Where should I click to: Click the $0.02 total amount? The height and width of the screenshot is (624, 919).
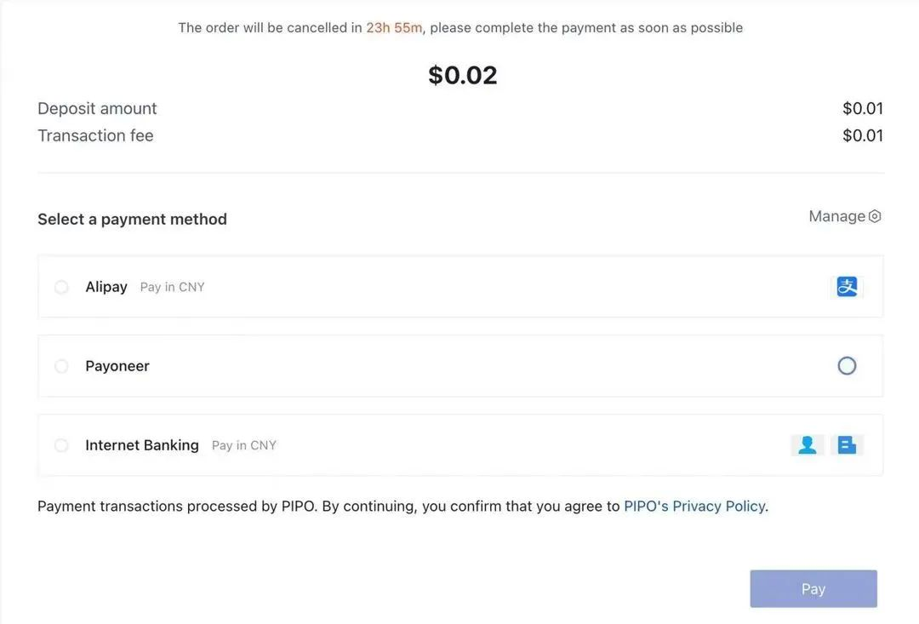tap(462, 75)
